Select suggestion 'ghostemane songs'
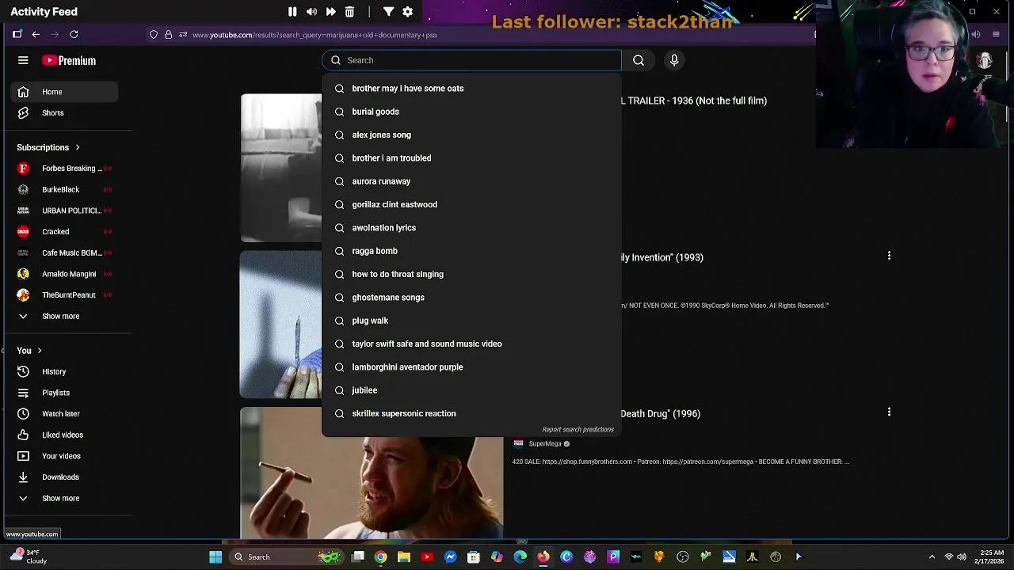Screen dimensions: 1014x570 472,298
